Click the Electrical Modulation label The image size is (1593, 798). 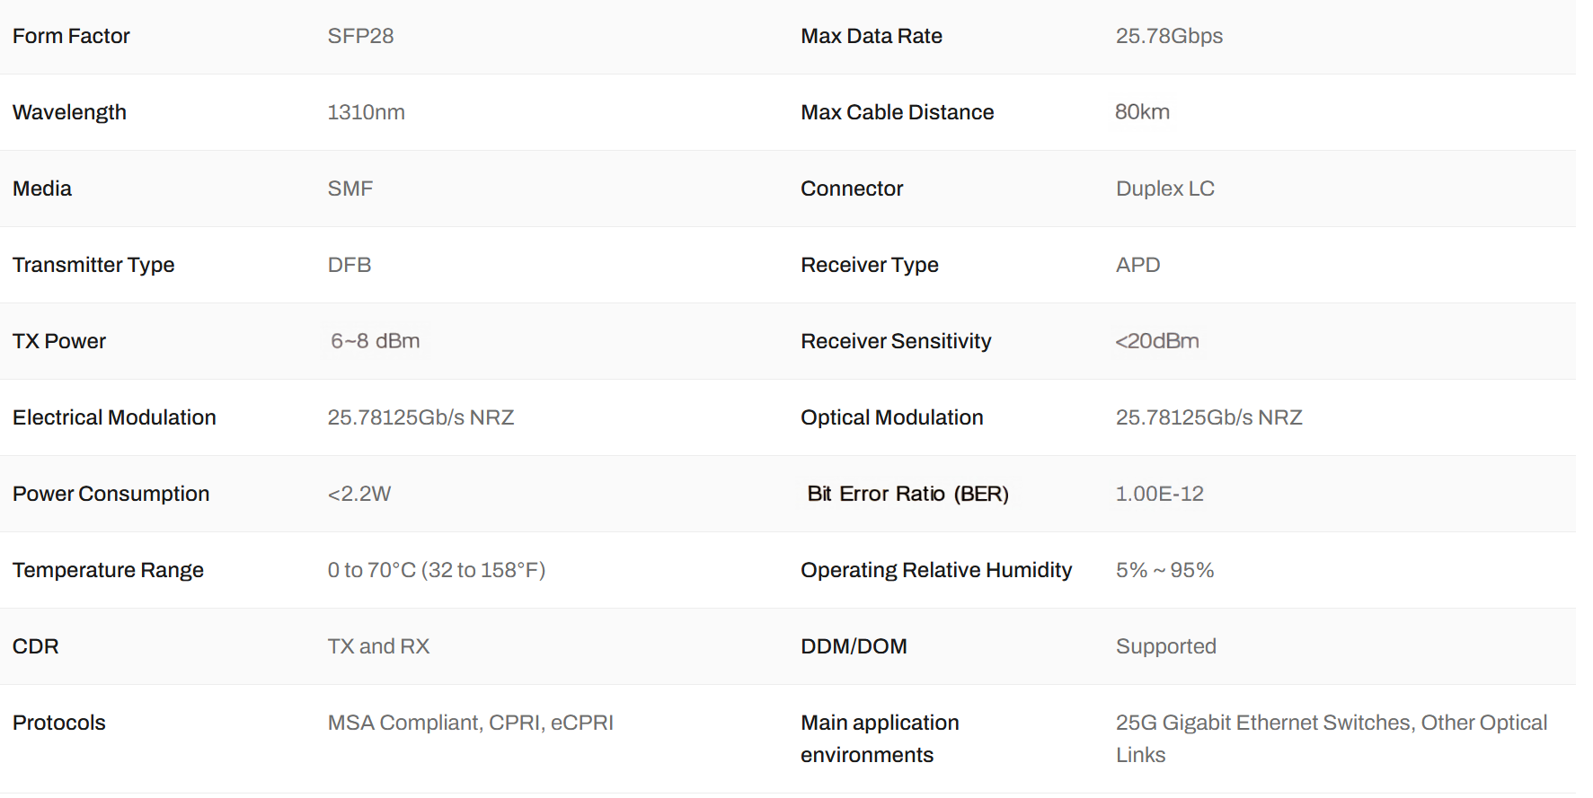point(114,417)
